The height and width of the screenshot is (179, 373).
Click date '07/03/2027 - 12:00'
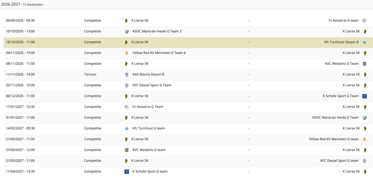pyautogui.click(x=20, y=150)
